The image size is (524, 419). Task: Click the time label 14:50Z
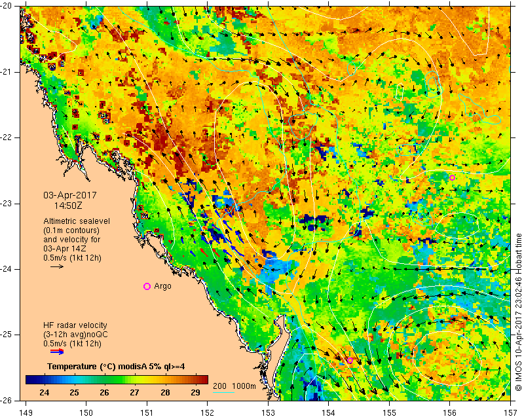[68, 206]
